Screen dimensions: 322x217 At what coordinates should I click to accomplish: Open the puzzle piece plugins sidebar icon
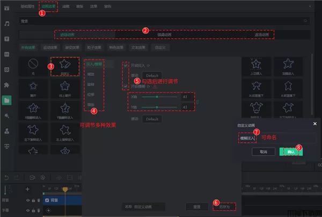click(x=7, y=85)
